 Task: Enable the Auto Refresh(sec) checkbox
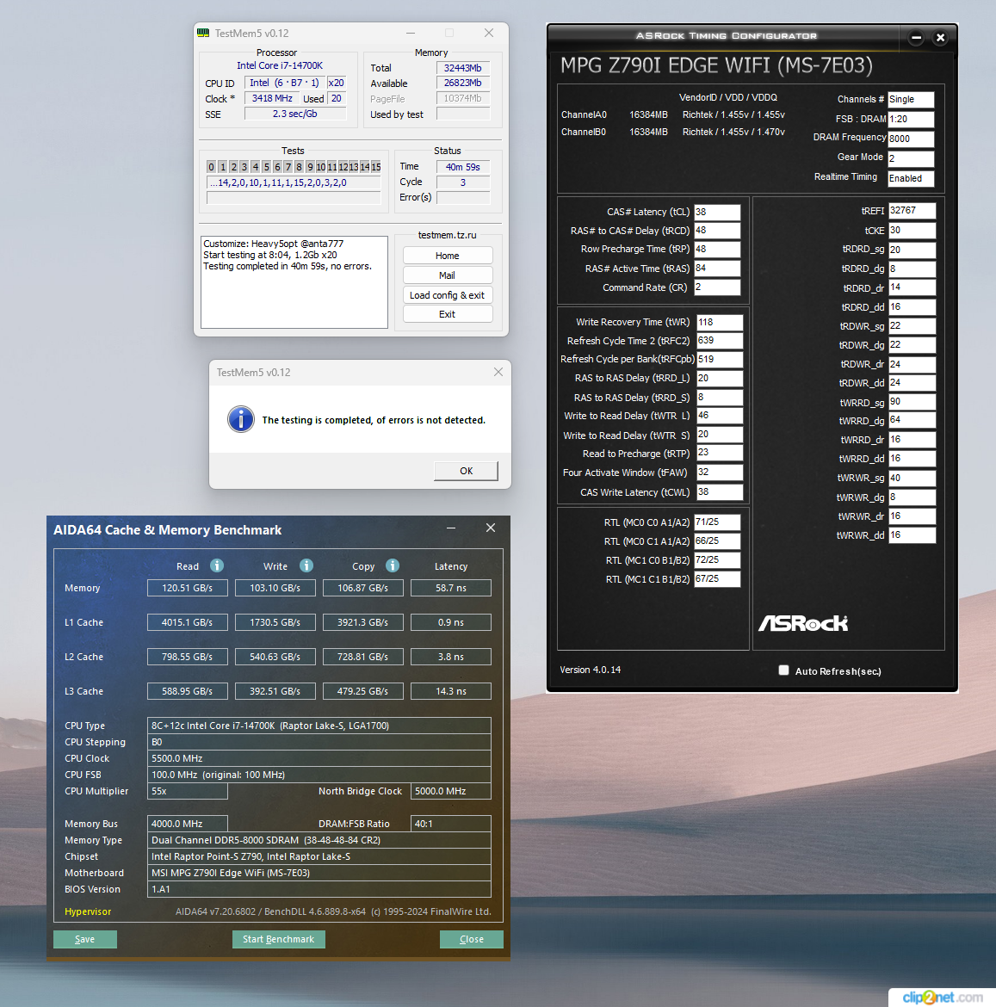pyautogui.click(x=783, y=670)
